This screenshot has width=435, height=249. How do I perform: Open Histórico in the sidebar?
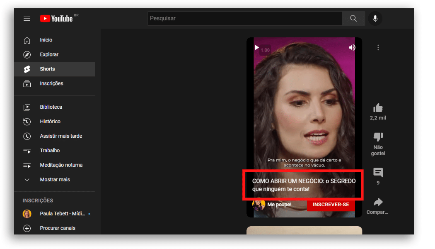tap(55, 122)
